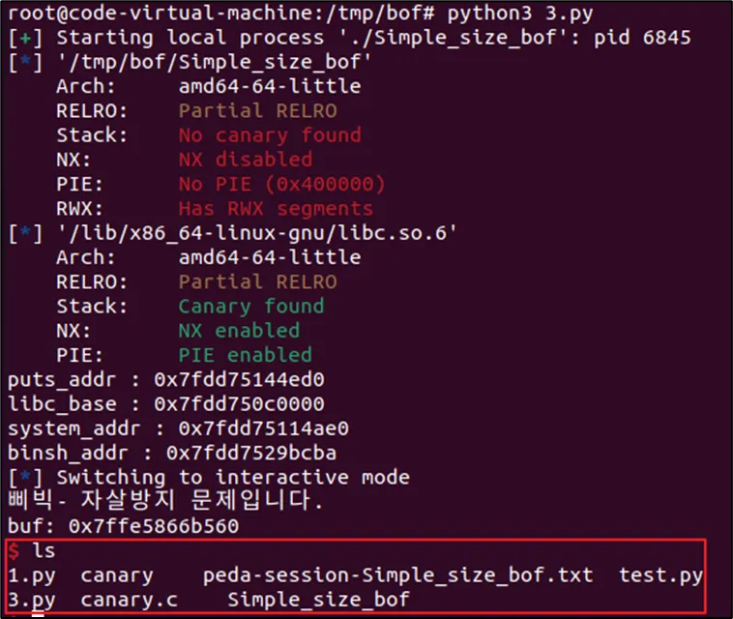The height and width of the screenshot is (619, 733).
Task: Click the "PIE enabled" status text
Action: click(x=245, y=355)
